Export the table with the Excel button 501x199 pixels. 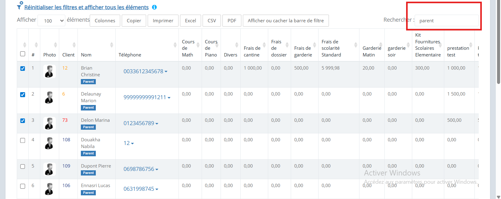190,21
